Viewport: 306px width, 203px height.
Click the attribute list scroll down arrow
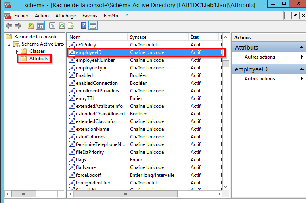(226, 187)
